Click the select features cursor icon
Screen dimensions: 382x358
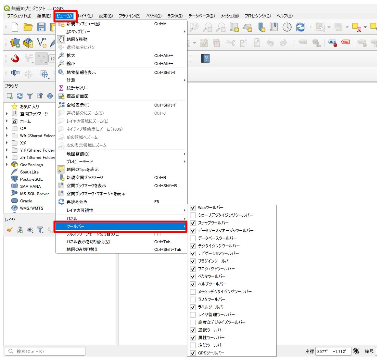coord(320,27)
